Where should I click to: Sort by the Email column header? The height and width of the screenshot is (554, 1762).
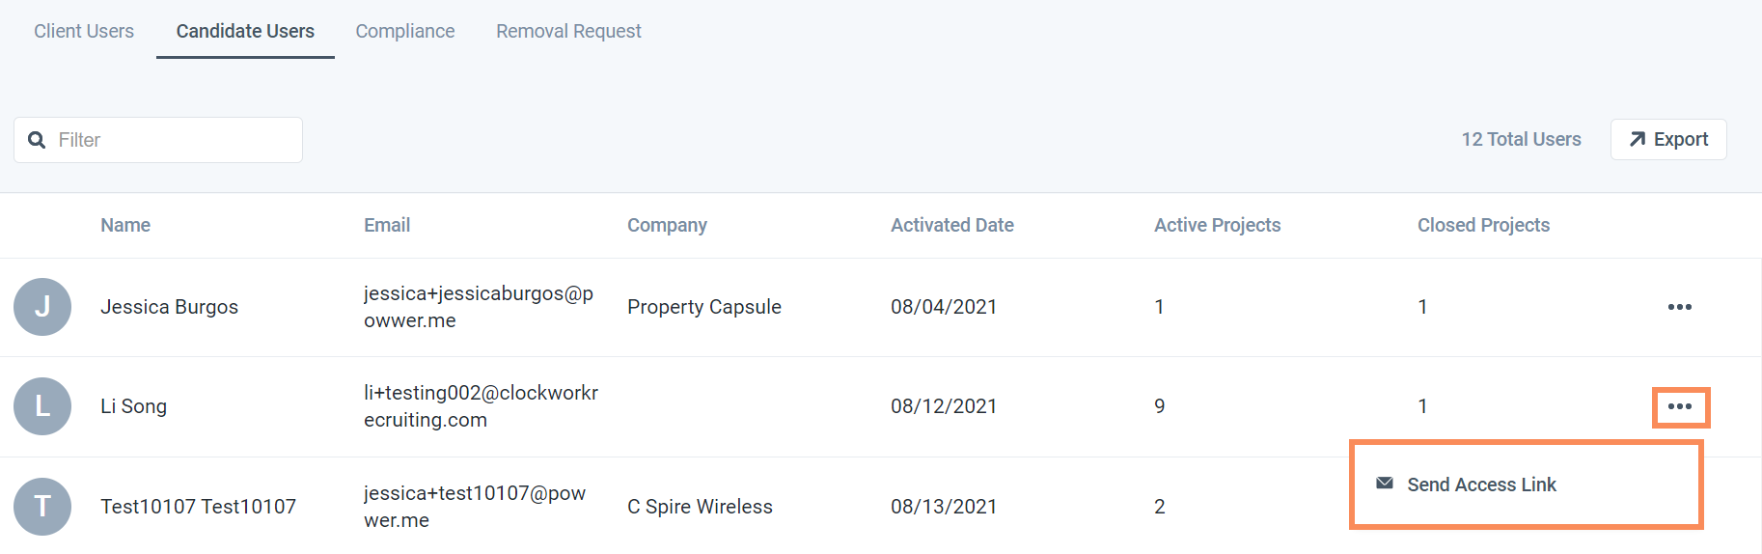387,225
